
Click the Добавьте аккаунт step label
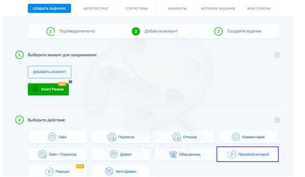pos(161,31)
